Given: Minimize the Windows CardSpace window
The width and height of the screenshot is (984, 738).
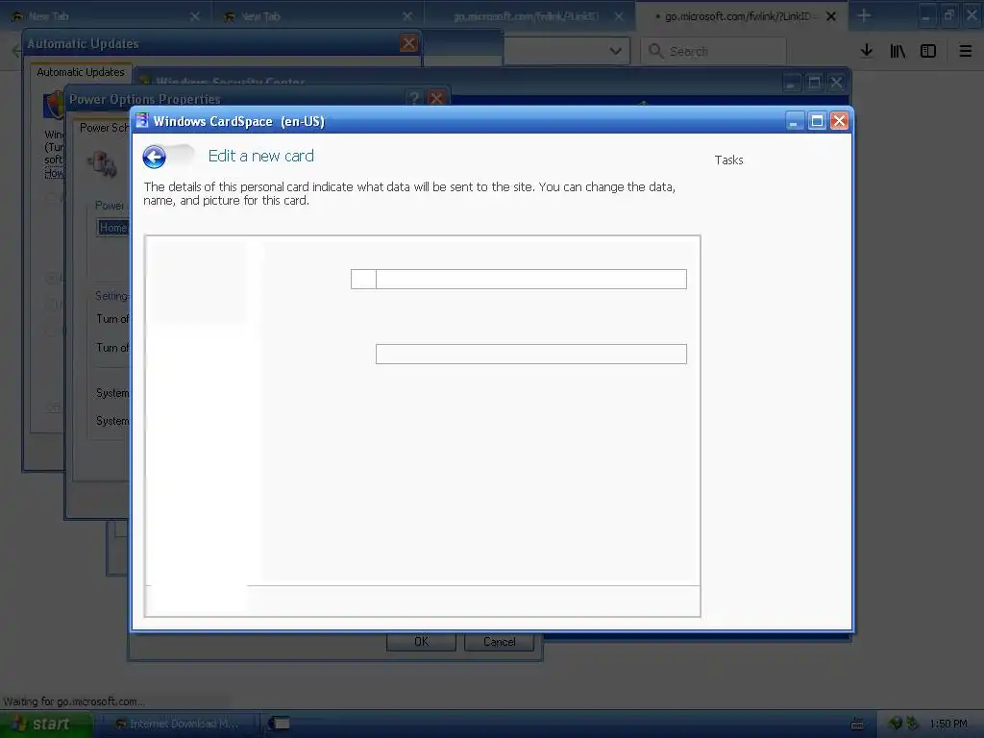Looking at the screenshot, I should pos(795,120).
